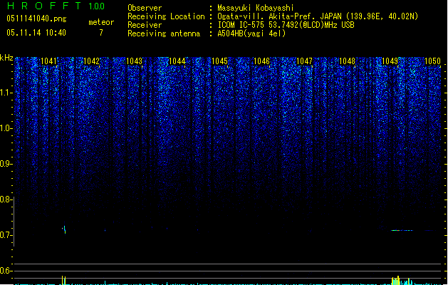Click the 1041 time marker
The width and height of the screenshot is (448, 285).
(x=48, y=61)
